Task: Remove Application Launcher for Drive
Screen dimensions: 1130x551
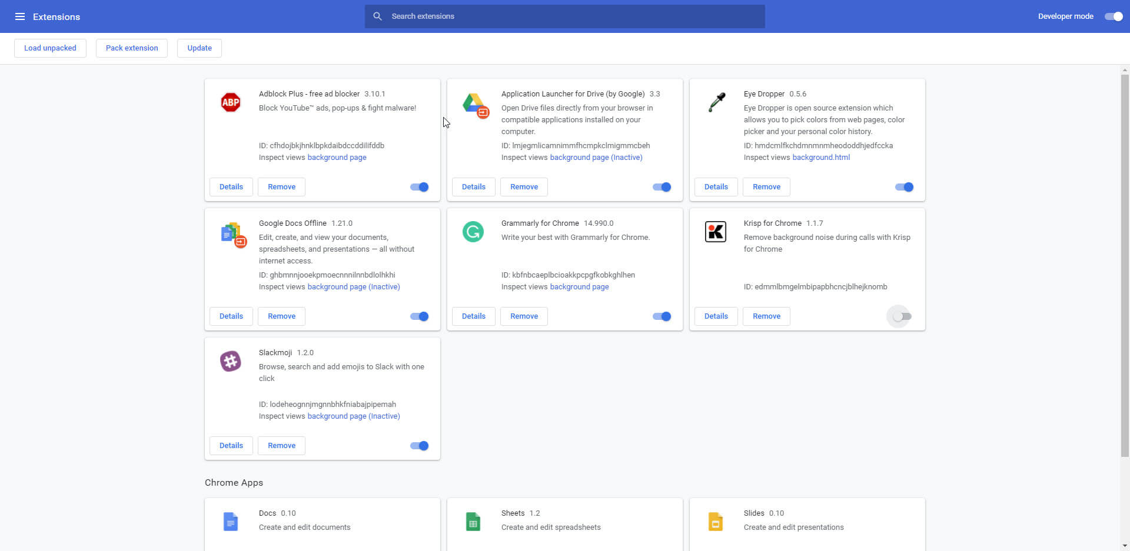Action: click(x=524, y=187)
